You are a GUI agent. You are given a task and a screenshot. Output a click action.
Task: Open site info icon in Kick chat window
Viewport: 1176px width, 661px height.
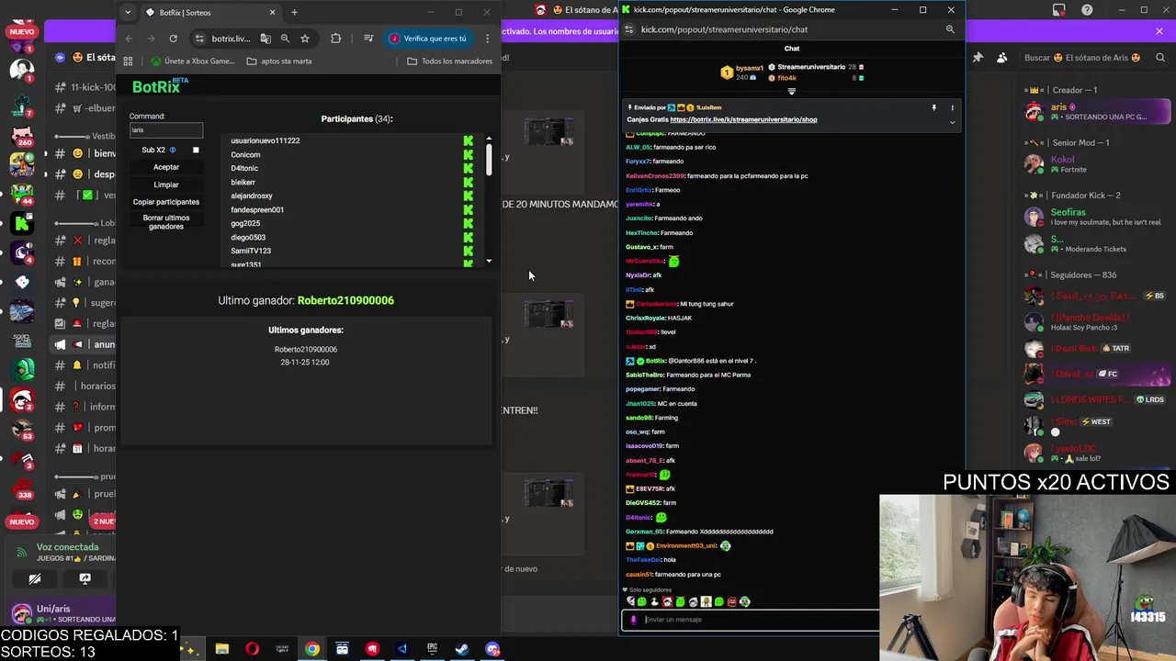(x=631, y=29)
